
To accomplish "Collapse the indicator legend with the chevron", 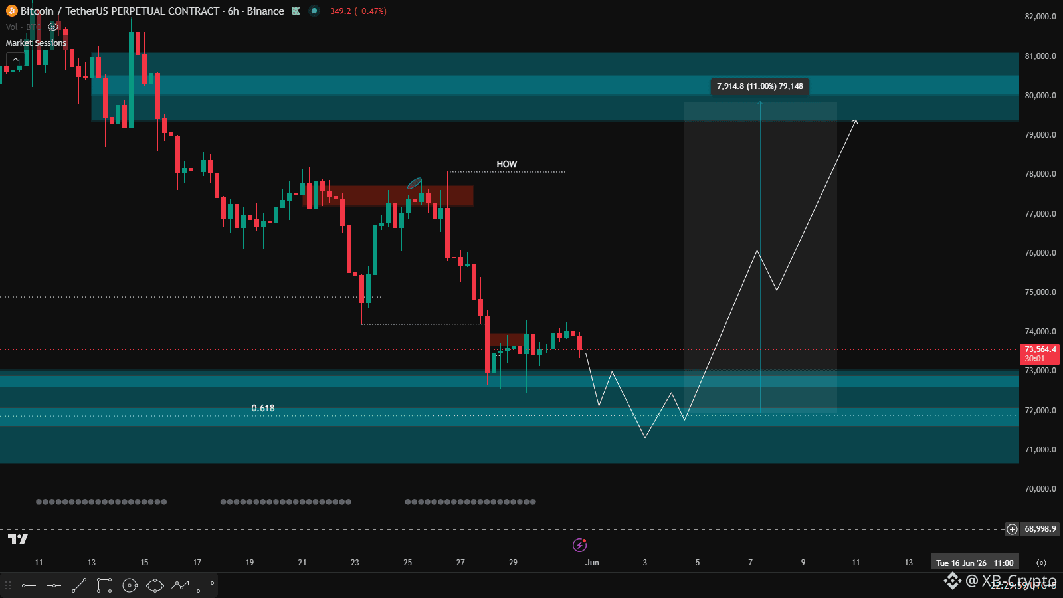I will point(15,60).
